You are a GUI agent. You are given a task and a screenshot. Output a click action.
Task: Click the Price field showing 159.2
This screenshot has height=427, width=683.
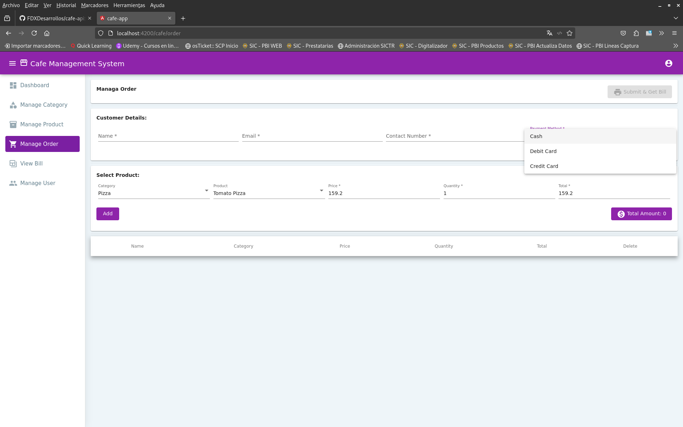[x=384, y=193]
